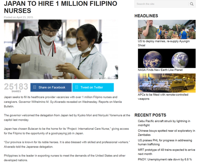
Task: Open US praises PHL trafficking post
Action: coord(165,142)
